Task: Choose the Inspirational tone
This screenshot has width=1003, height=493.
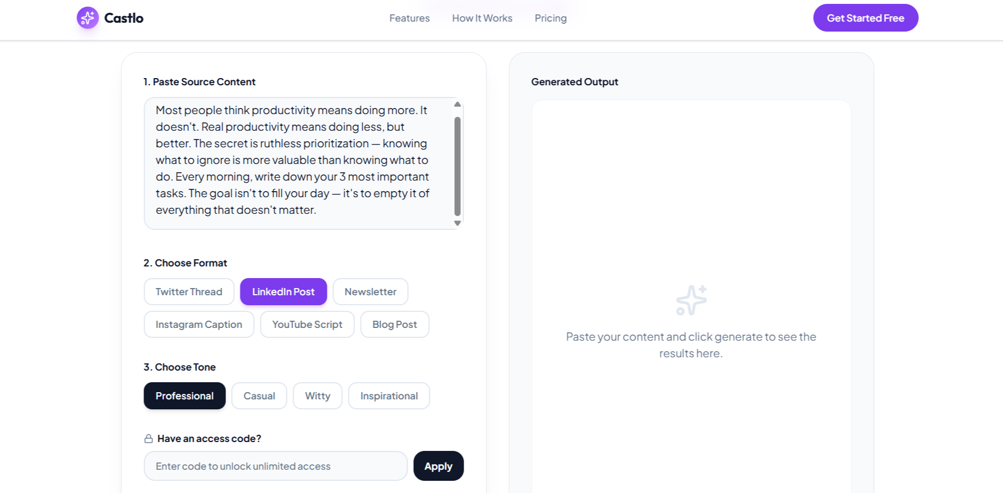Action: pos(389,396)
